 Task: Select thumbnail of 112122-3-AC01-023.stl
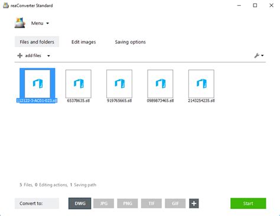[37, 84]
